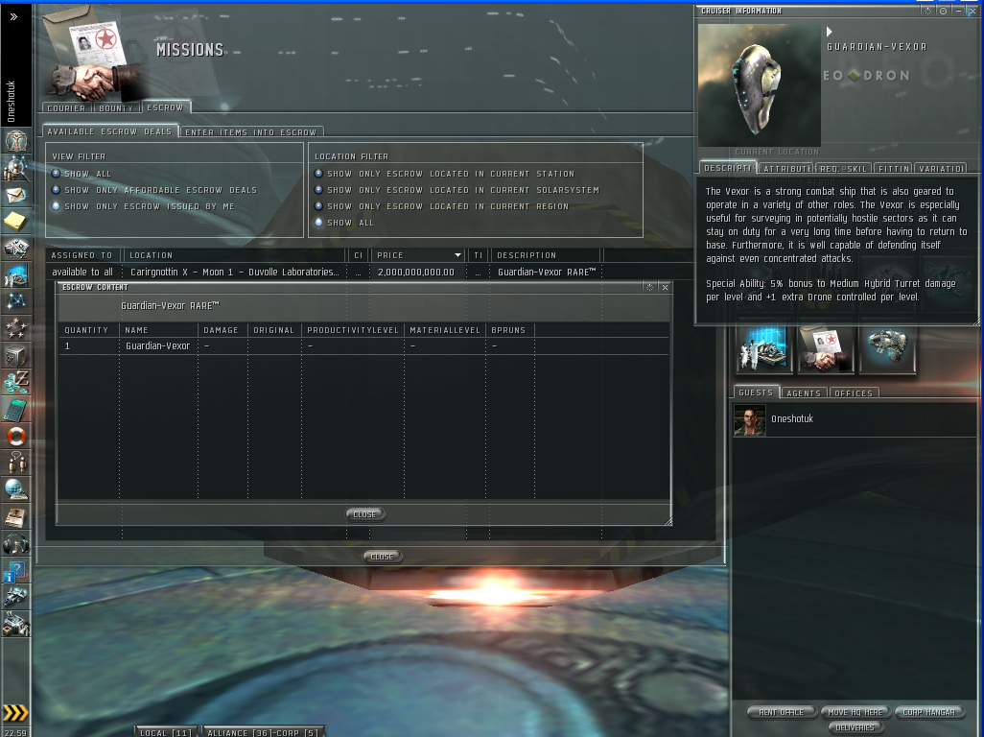
Task: Click the Escrow Content window corner grip
Action: tap(668, 521)
